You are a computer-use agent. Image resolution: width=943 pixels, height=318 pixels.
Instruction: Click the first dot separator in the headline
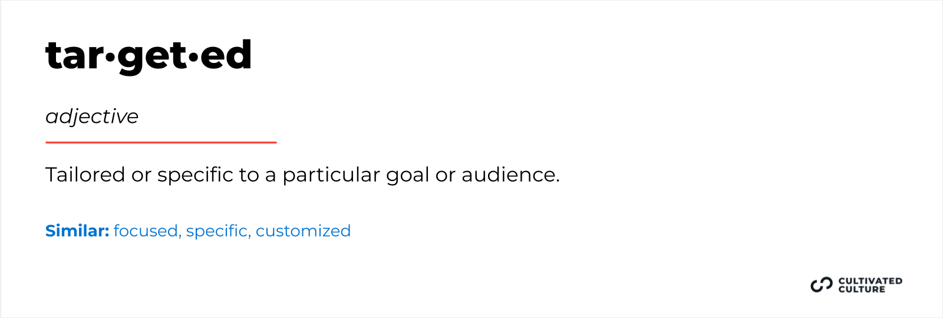coord(110,57)
